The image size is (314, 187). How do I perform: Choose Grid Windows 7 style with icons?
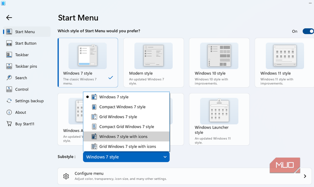coord(126,146)
